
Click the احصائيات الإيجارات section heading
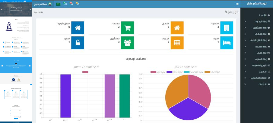136,59
